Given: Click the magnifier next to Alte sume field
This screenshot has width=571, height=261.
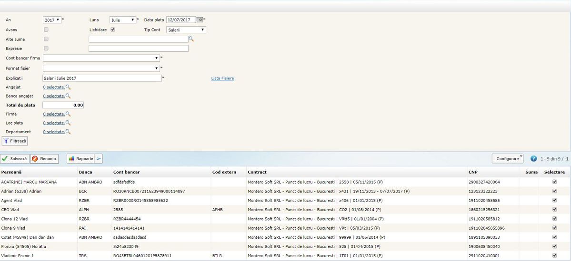Looking at the screenshot, I should pyautogui.click(x=191, y=39).
